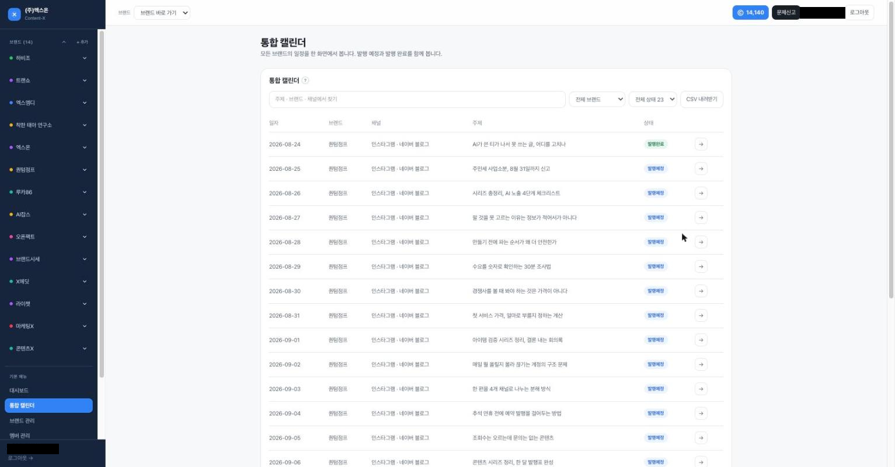Viewport: 895px width, 467px height.
Task: Click the 상태 column header
Action: click(649, 123)
